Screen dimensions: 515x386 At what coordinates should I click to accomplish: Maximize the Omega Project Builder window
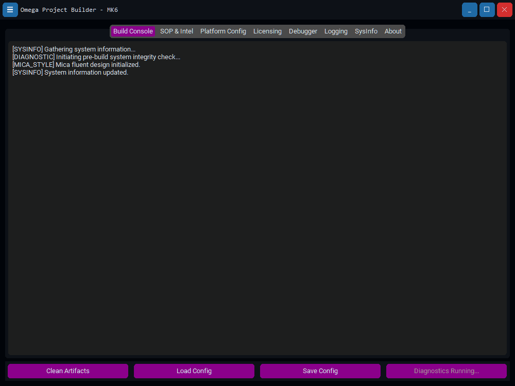pos(487,9)
